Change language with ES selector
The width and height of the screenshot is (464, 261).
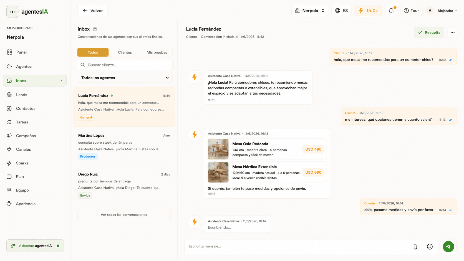pyautogui.click(x=341, y=11)
